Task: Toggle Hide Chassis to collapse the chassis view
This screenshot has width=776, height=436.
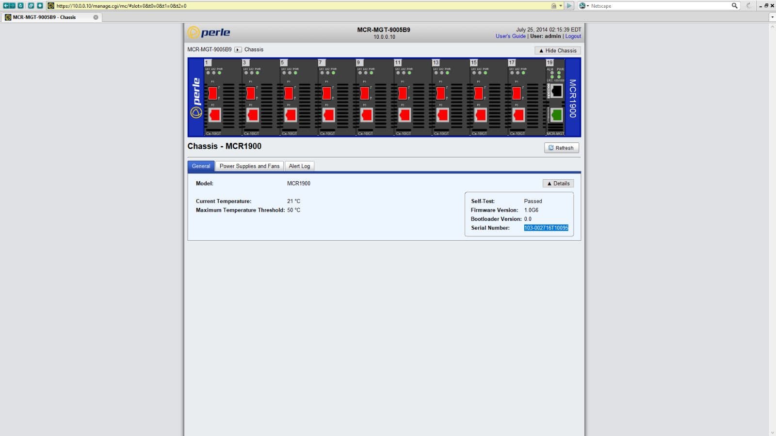Action: click(x=557, y=50)
